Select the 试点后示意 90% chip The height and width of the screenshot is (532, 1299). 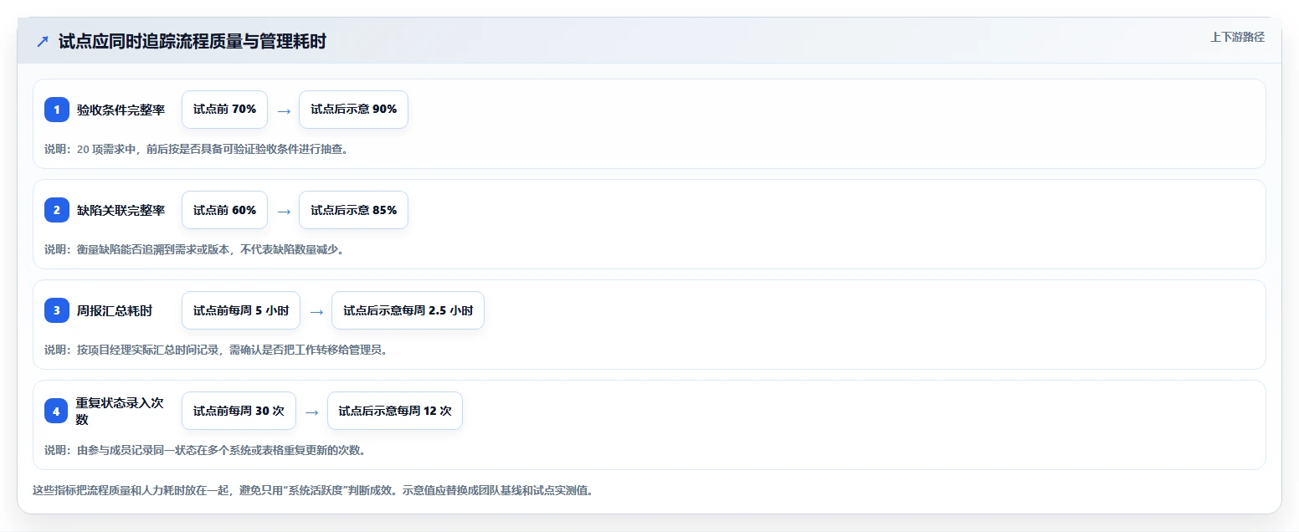353,110
